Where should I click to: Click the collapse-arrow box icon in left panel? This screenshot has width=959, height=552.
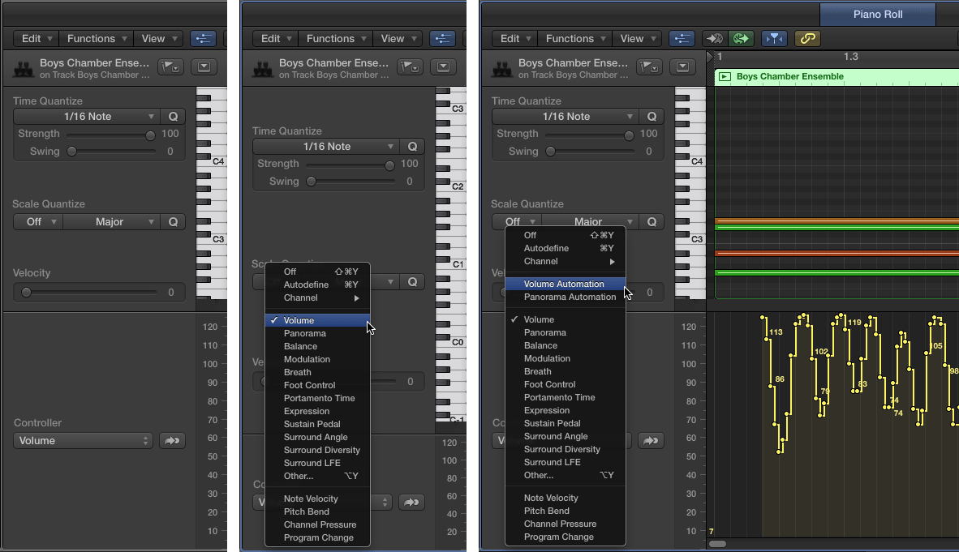pos(204,66)
